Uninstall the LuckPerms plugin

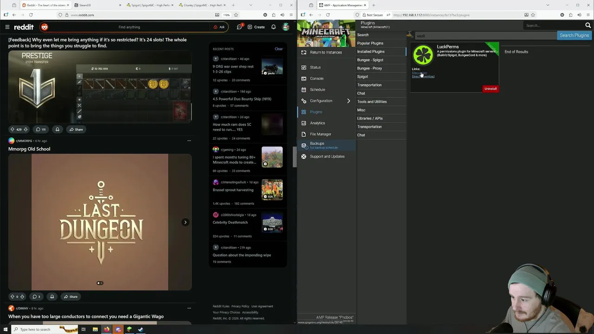pos(491,89)
